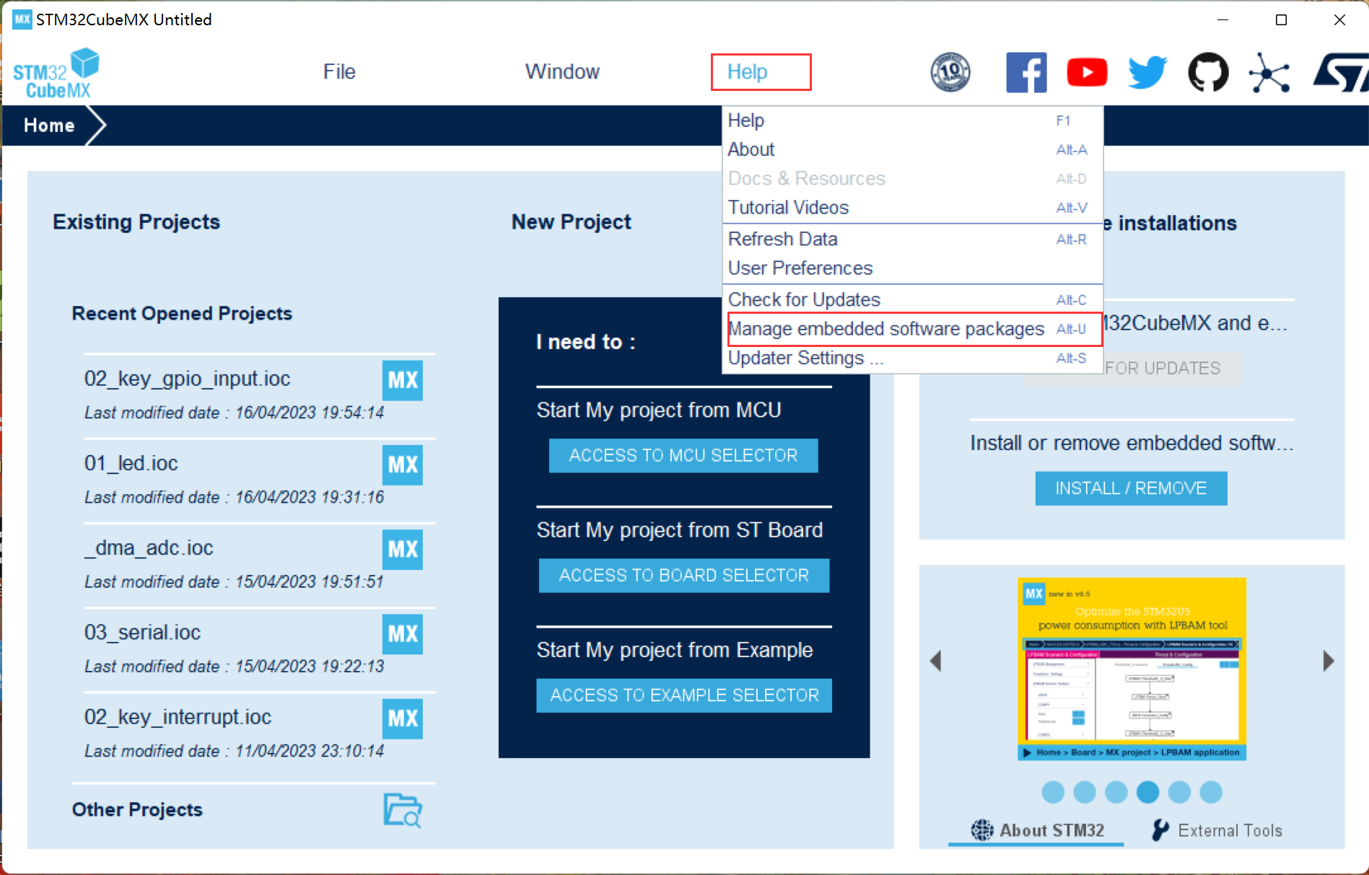Viewport: 1369px width, 875px height.
Task: Open 01_led.ioc via its MX icon
Action: 402,465
